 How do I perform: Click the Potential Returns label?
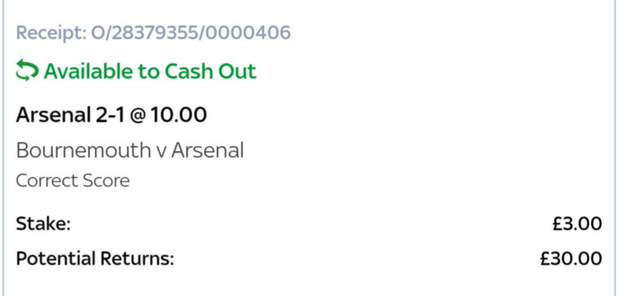(95, 259)
